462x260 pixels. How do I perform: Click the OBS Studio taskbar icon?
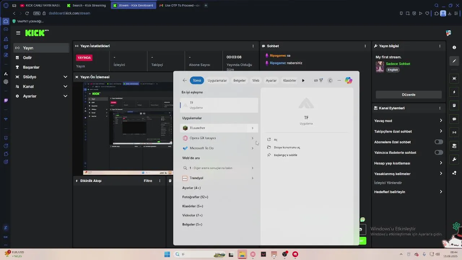[x=285, y=254]
